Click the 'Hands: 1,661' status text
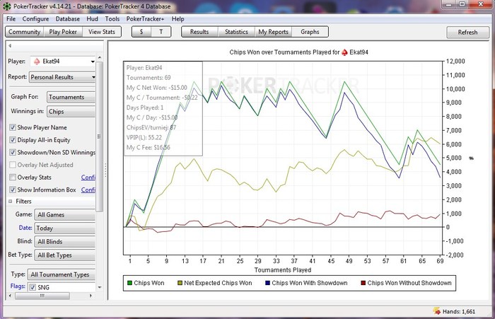The width and height of the screenshot is (495, 319). point(459,311)
